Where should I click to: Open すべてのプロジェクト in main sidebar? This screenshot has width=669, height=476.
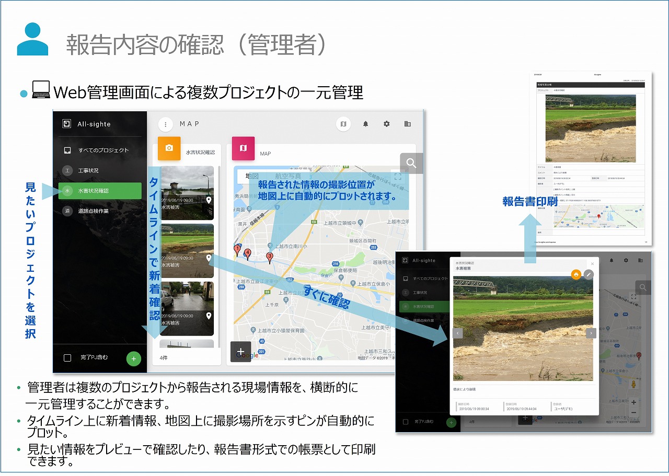pyautogui.click(x=100, y=150)
